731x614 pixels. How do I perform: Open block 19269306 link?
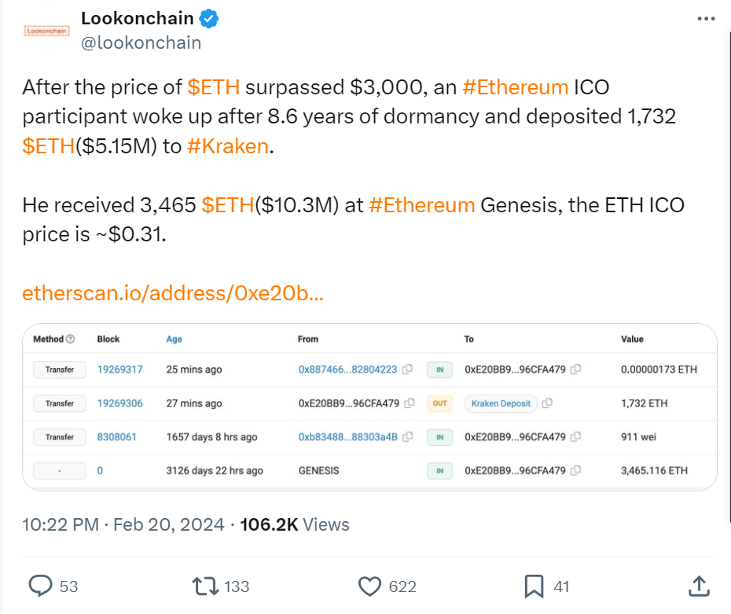[119, 403]
